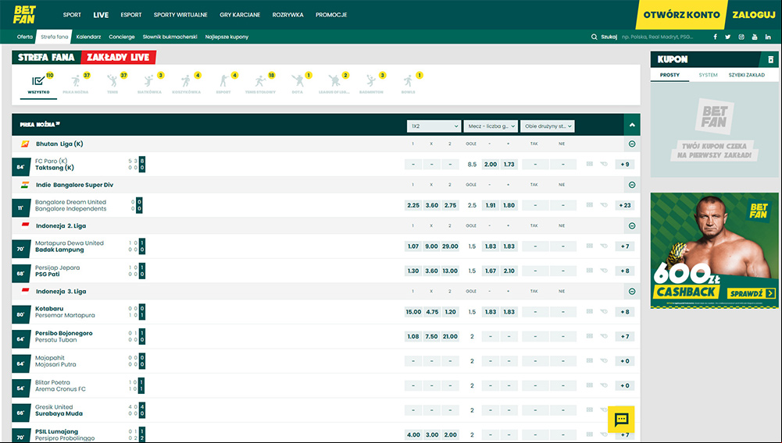This screenshot has height=443, width=782.
Task: Filter live bets by Koszykówka icon
Action: point(186,81)
